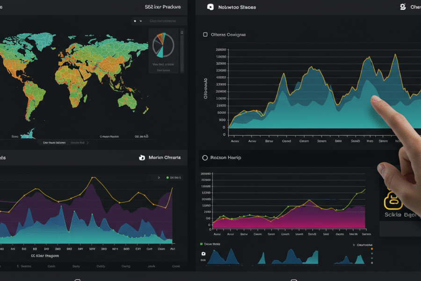Open the dropdown arrow above the world map
The width and height of the screenshot is (421, 281).
pos(142,21)
